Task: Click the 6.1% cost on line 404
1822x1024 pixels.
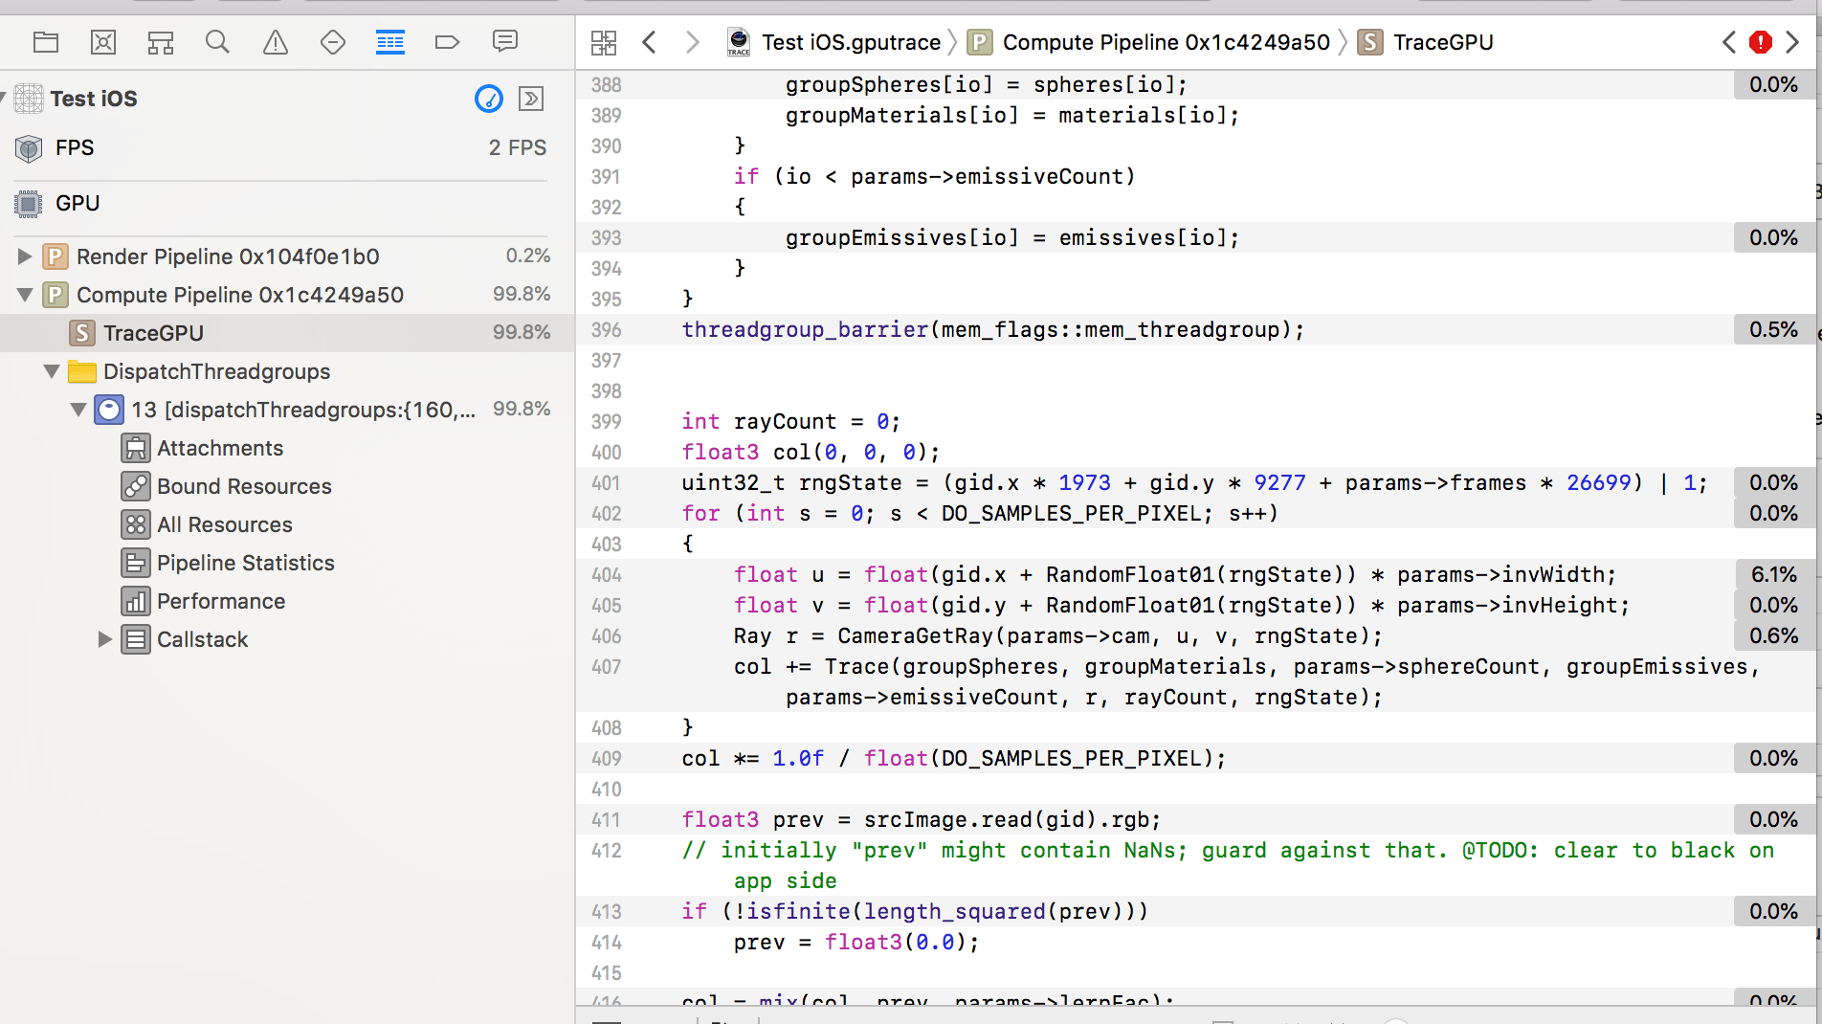Action: coord(1773,574)
